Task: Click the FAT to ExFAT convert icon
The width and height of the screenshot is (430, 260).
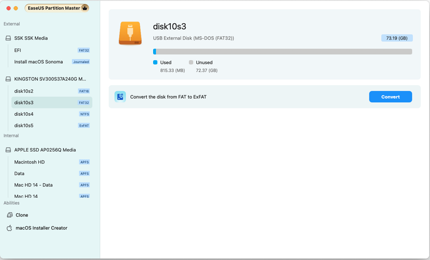Action: 120,97
